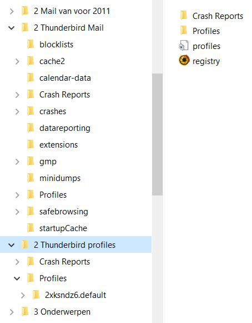Select the datareporting folder in tree
Screen dimensions: 252x323
tap(65, 128)
